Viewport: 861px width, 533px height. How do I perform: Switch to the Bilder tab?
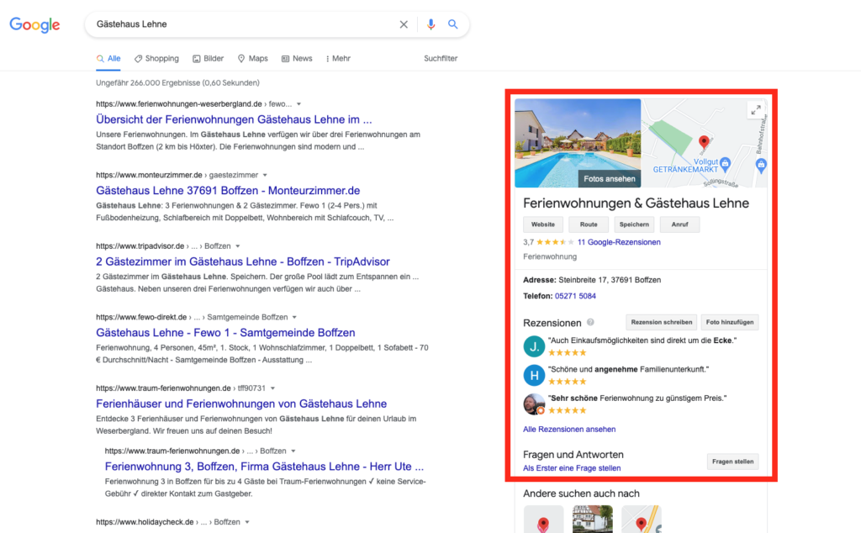tap(209, 58)
